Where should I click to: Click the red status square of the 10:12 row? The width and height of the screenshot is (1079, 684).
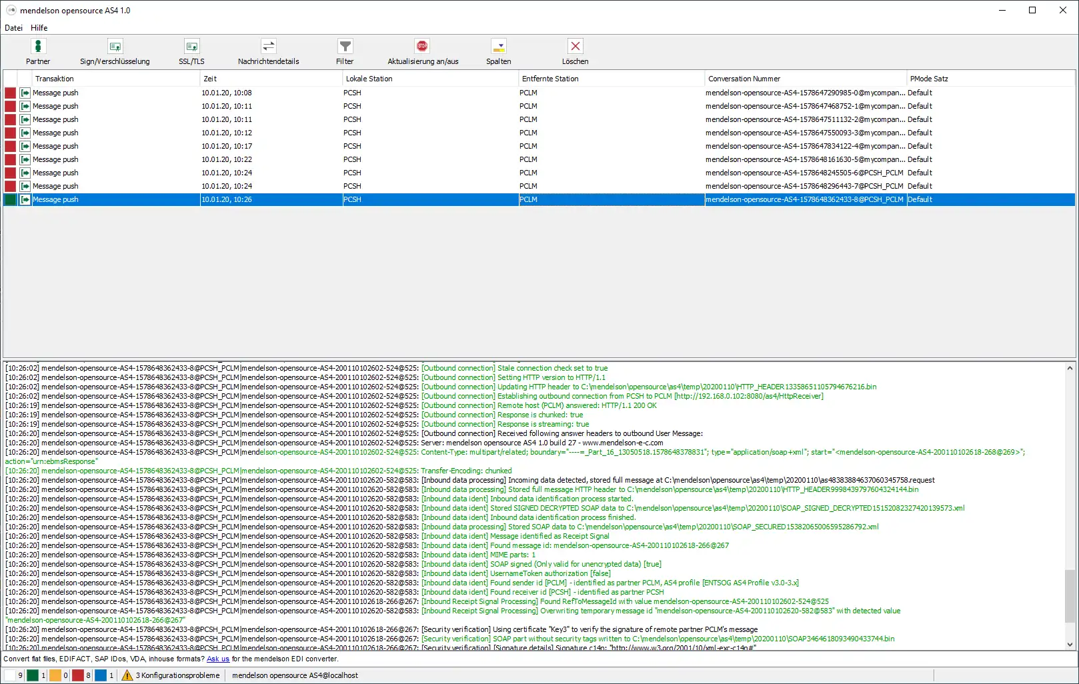10,133
